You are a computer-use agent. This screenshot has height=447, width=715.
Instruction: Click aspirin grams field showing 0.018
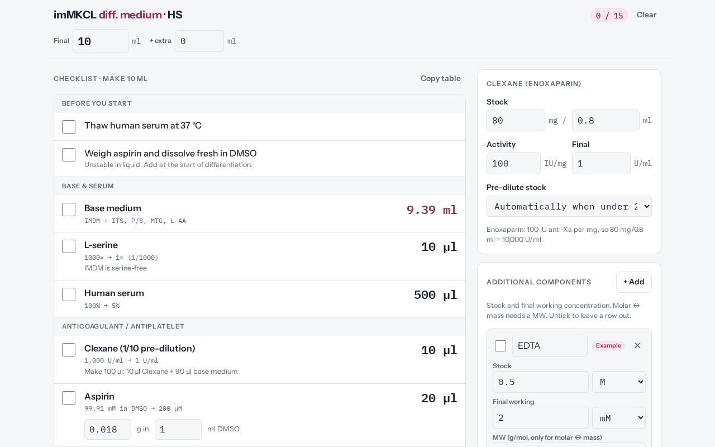[x=108, y=429]
